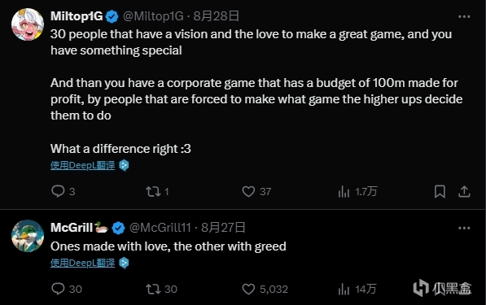This screenshot has height=305, width=486.
Task: Open the @McGrill11 handle
Action: [160, 228]
